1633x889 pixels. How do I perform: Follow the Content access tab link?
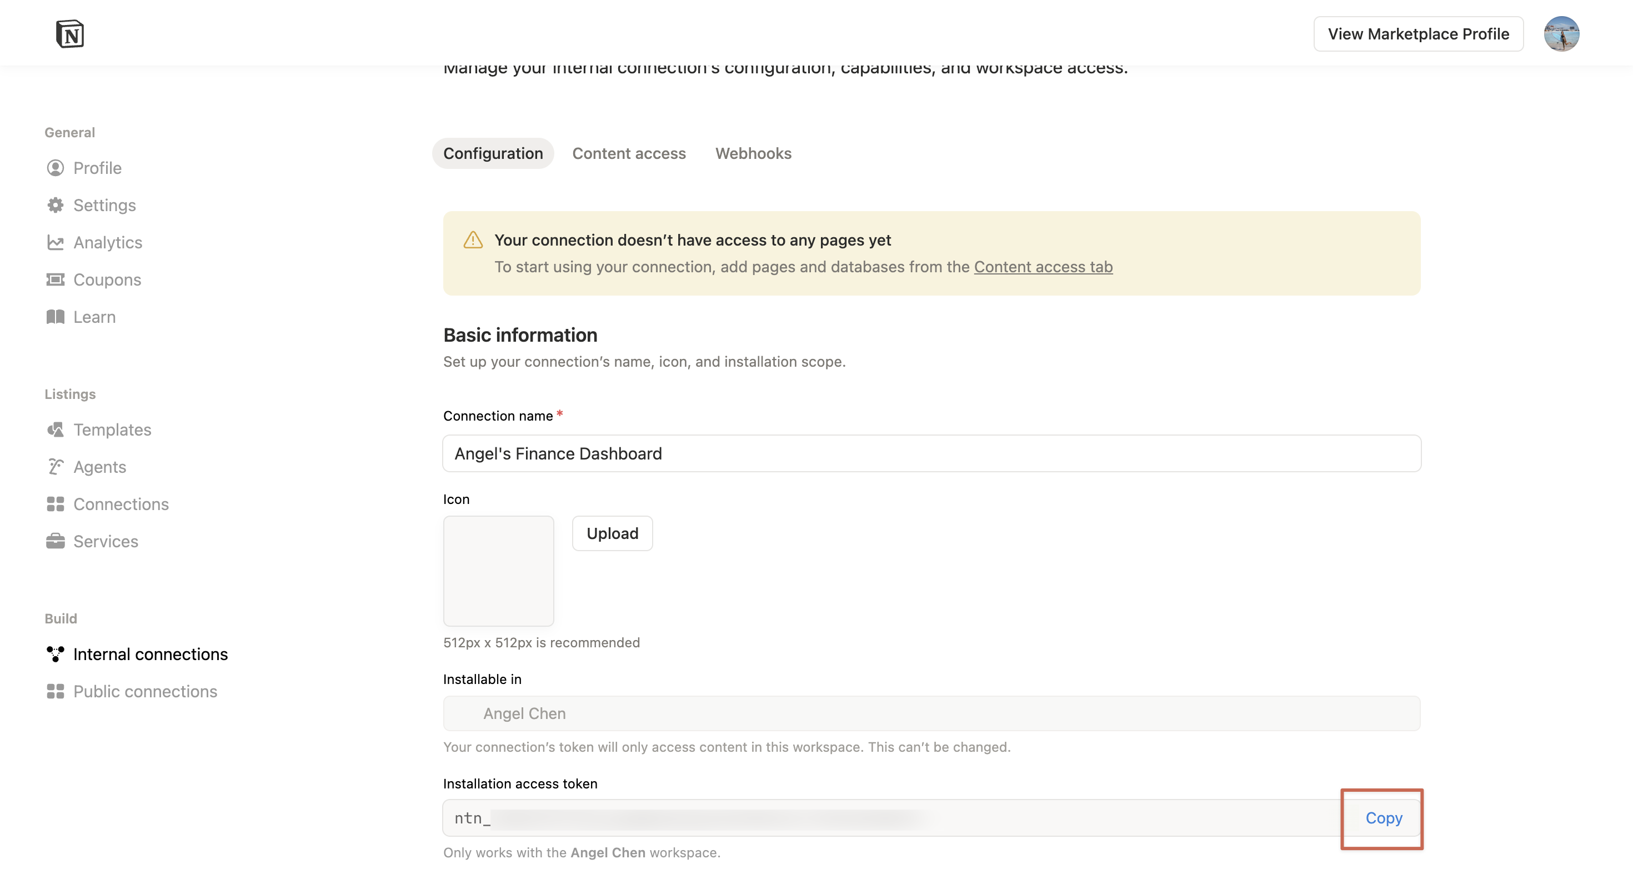tap(1043, 267)
